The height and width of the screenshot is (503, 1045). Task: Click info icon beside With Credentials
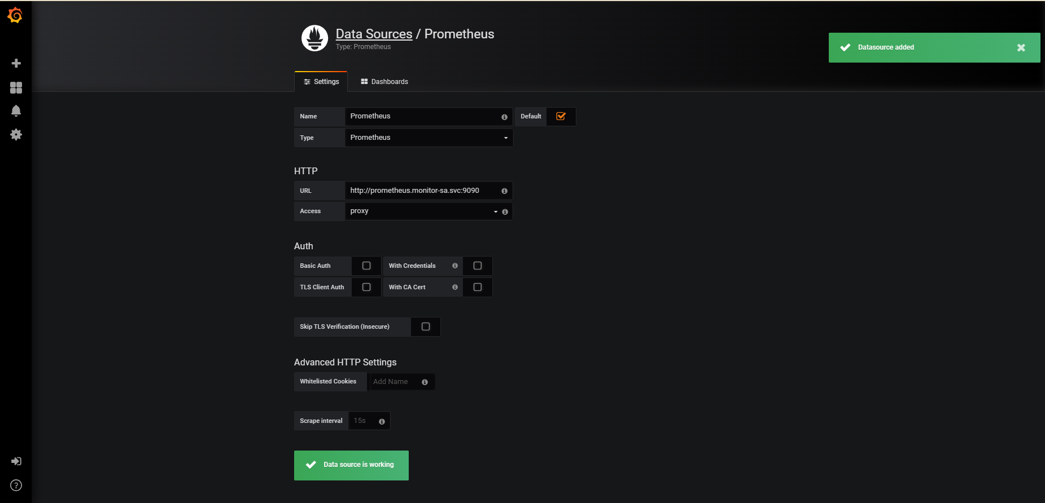point(455,266)
